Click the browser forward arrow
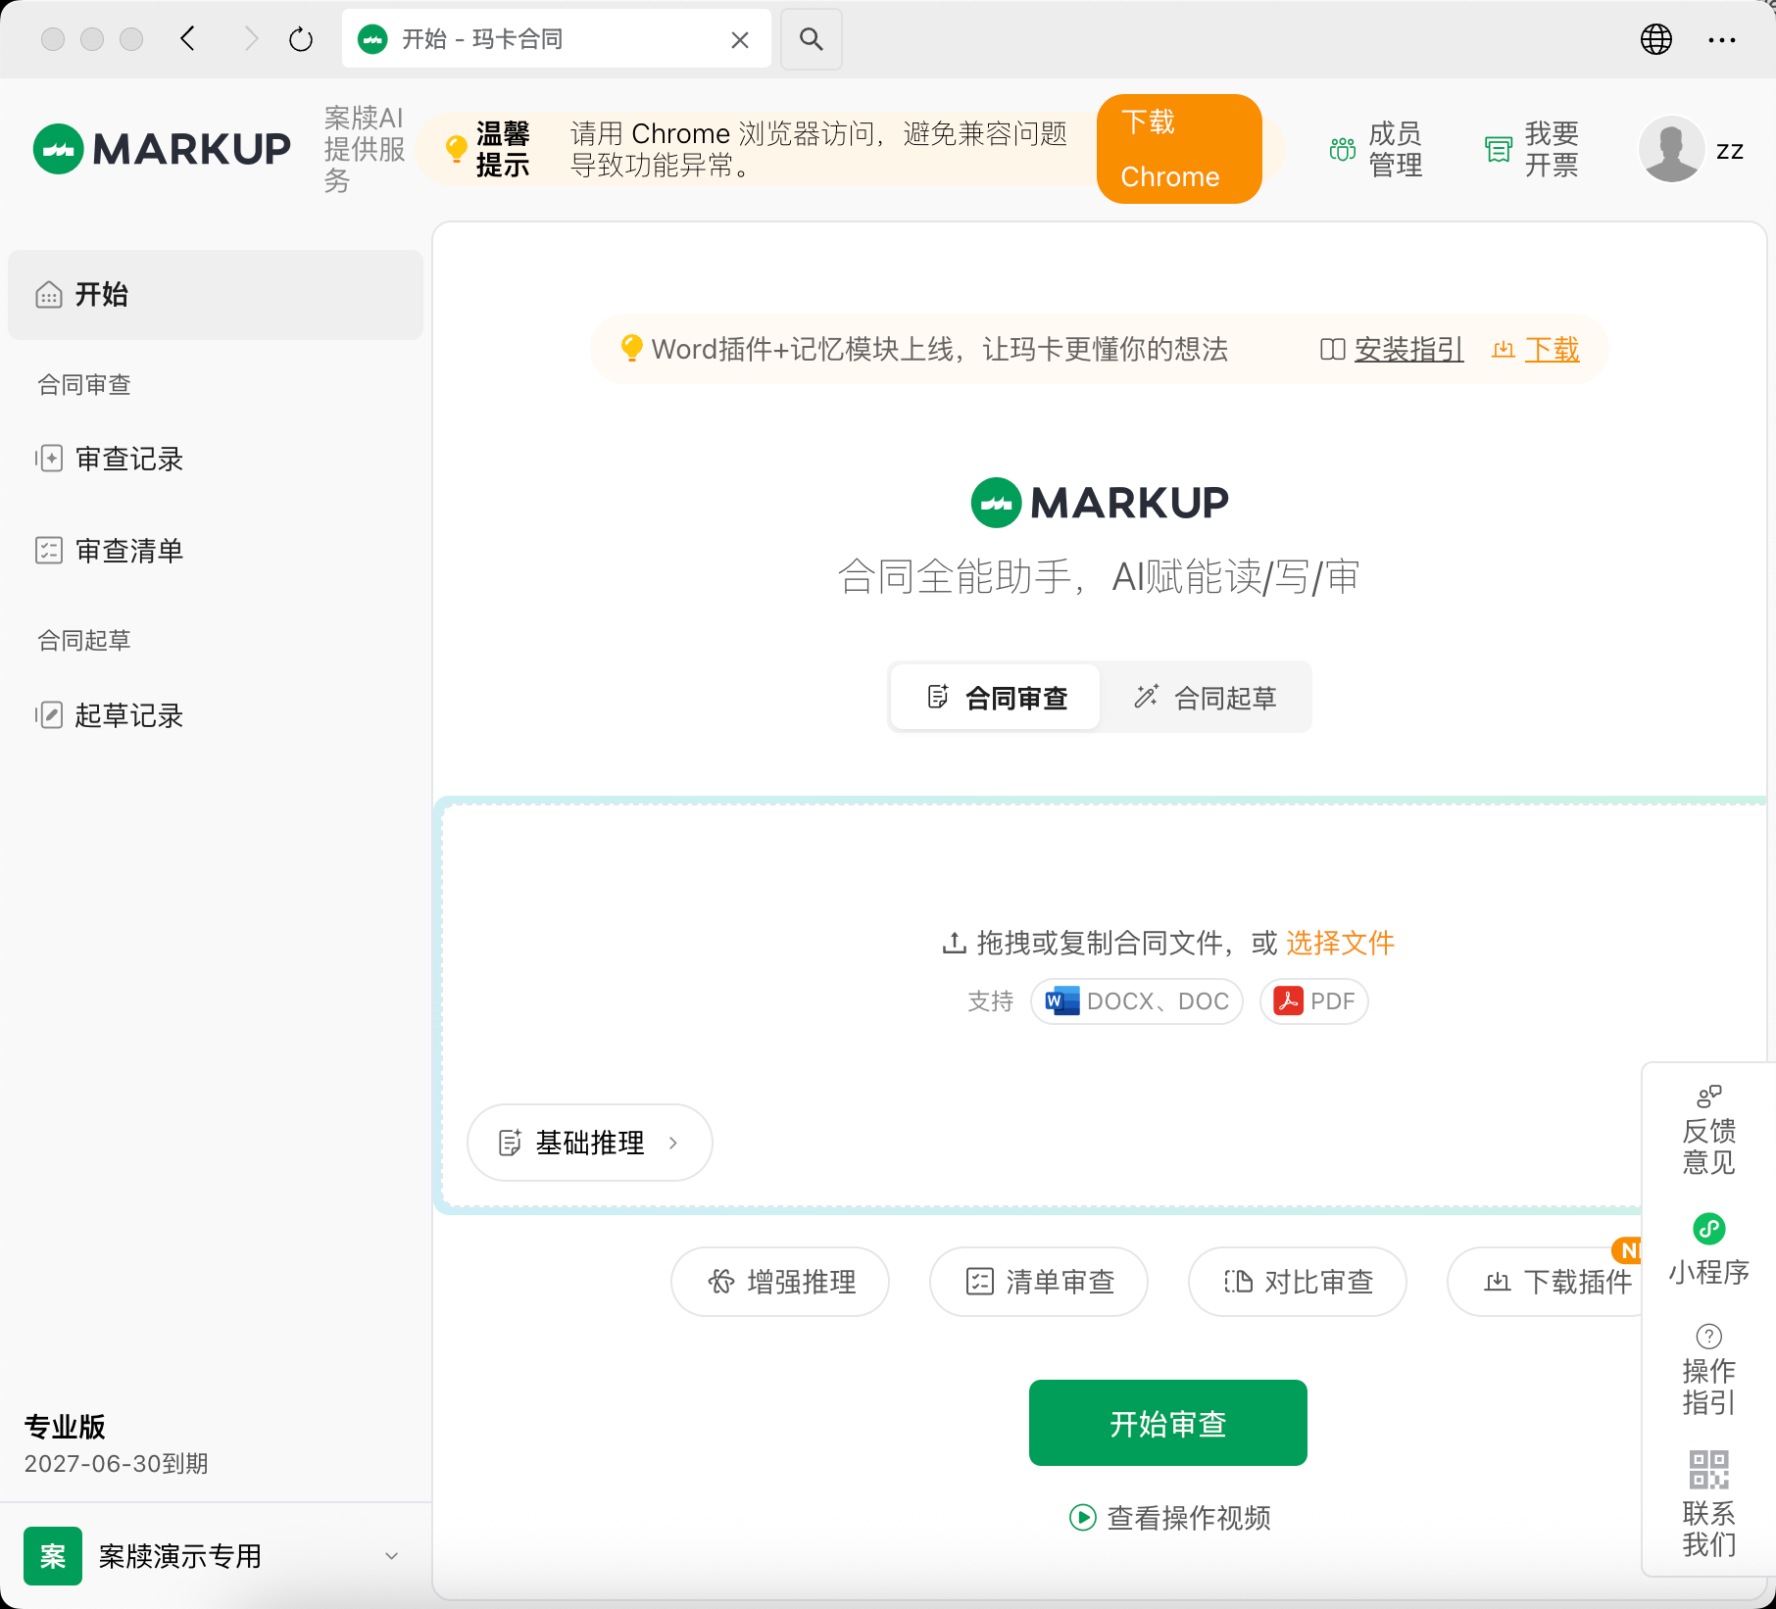 click(251, 39)
